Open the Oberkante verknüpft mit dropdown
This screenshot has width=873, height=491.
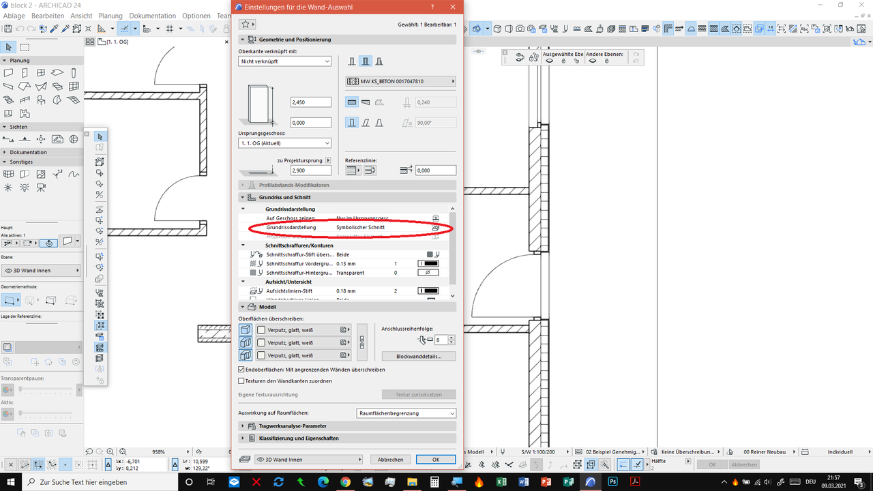pyautogui.click(x=284, y=61)
